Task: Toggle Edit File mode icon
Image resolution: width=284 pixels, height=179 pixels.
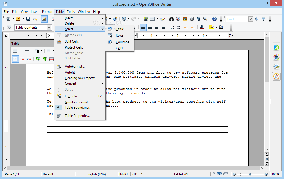Action: coord(44,19)
